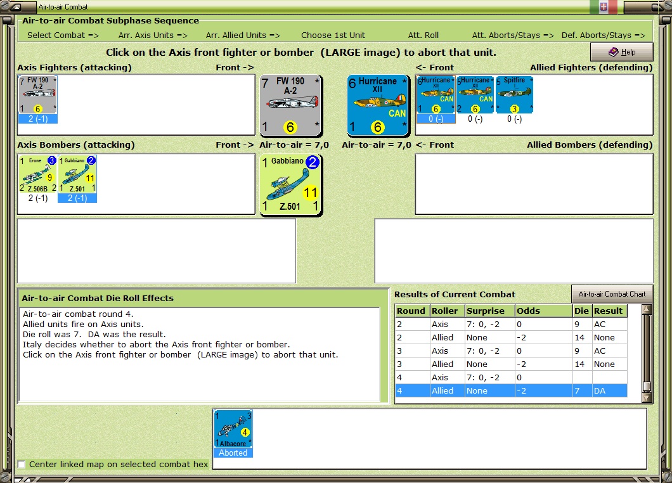
Task: Click the Help book icon
Action: pyautogui.click(x=613, y=52)
